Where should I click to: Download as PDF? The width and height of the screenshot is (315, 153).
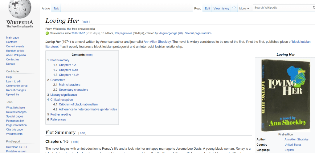pyautogui.click(x=17, y=147)
